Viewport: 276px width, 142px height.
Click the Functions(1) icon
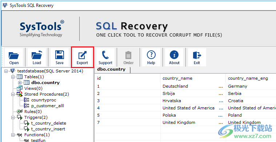[20, 135]
